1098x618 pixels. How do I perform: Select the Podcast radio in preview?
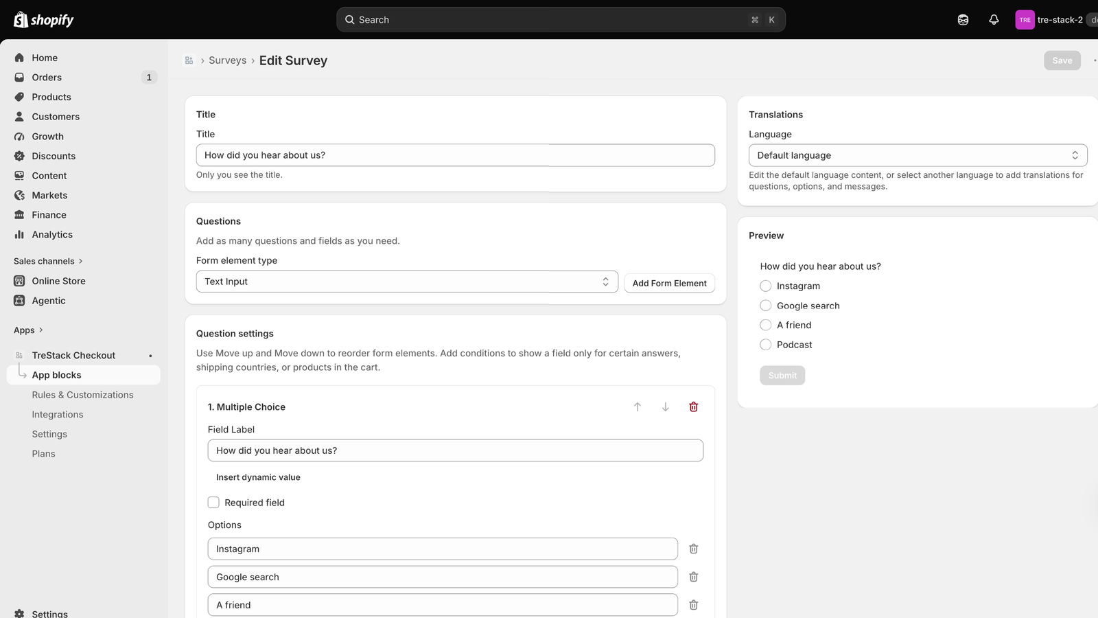pos(766,345)
